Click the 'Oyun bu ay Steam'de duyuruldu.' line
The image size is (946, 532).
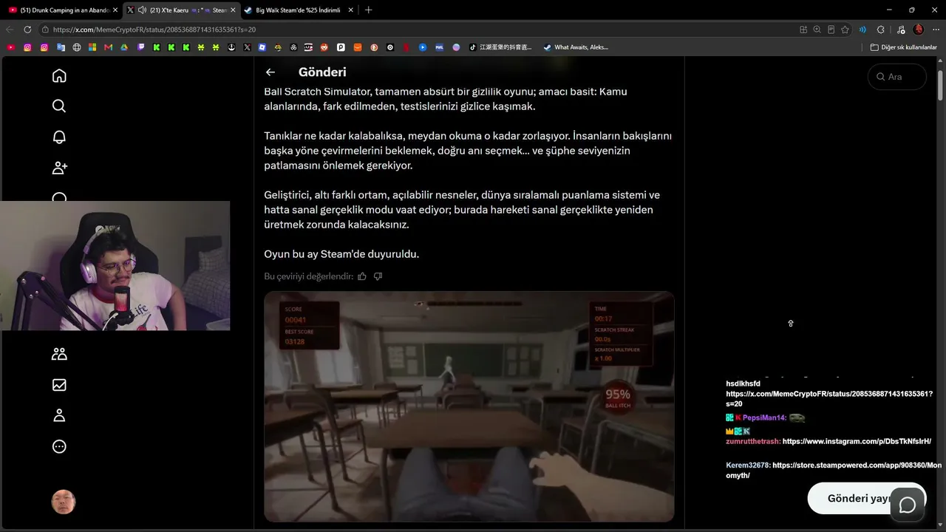pos(341,254)
